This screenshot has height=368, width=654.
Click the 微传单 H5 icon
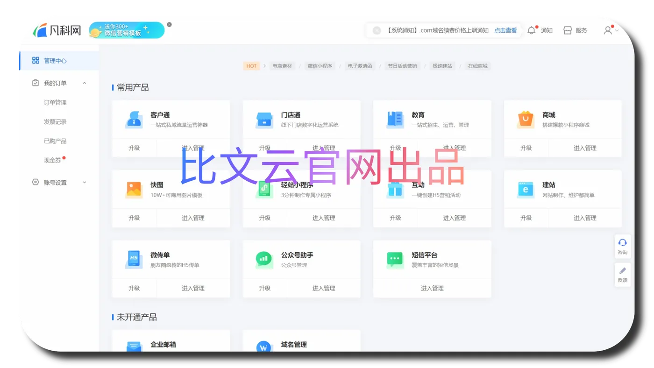[134, 260]
